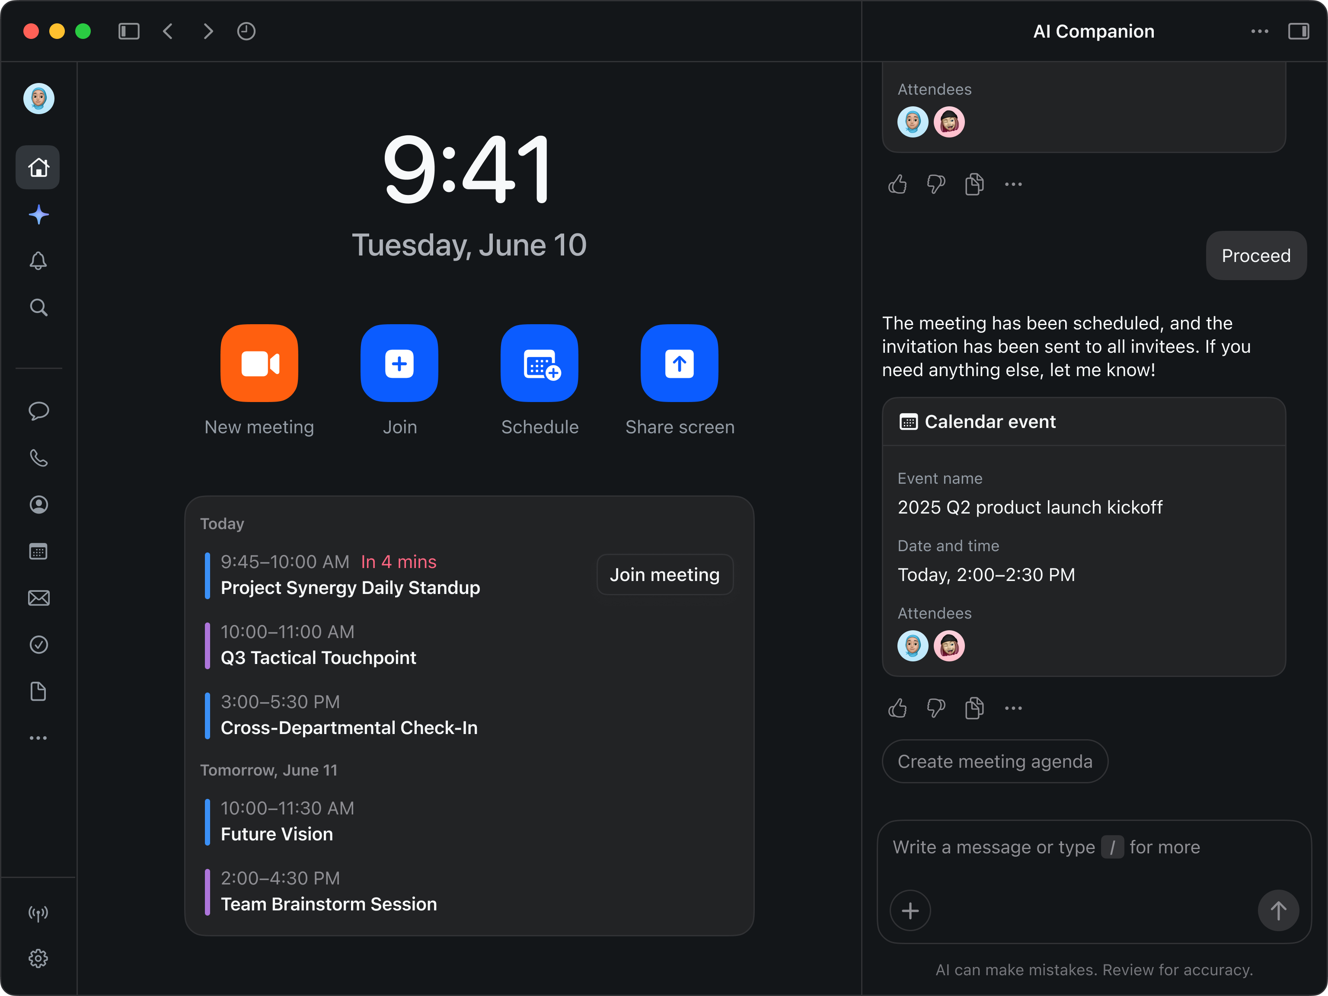Open Team Chat bubble icon in sidebar
This screenshot has height=996, width=1328.
38,411
